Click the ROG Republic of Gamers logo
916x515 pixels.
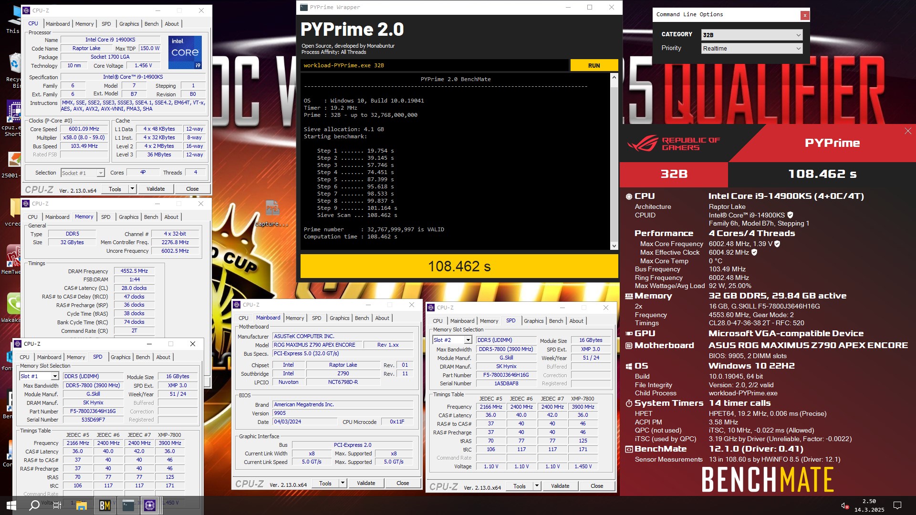click(674, 143)
